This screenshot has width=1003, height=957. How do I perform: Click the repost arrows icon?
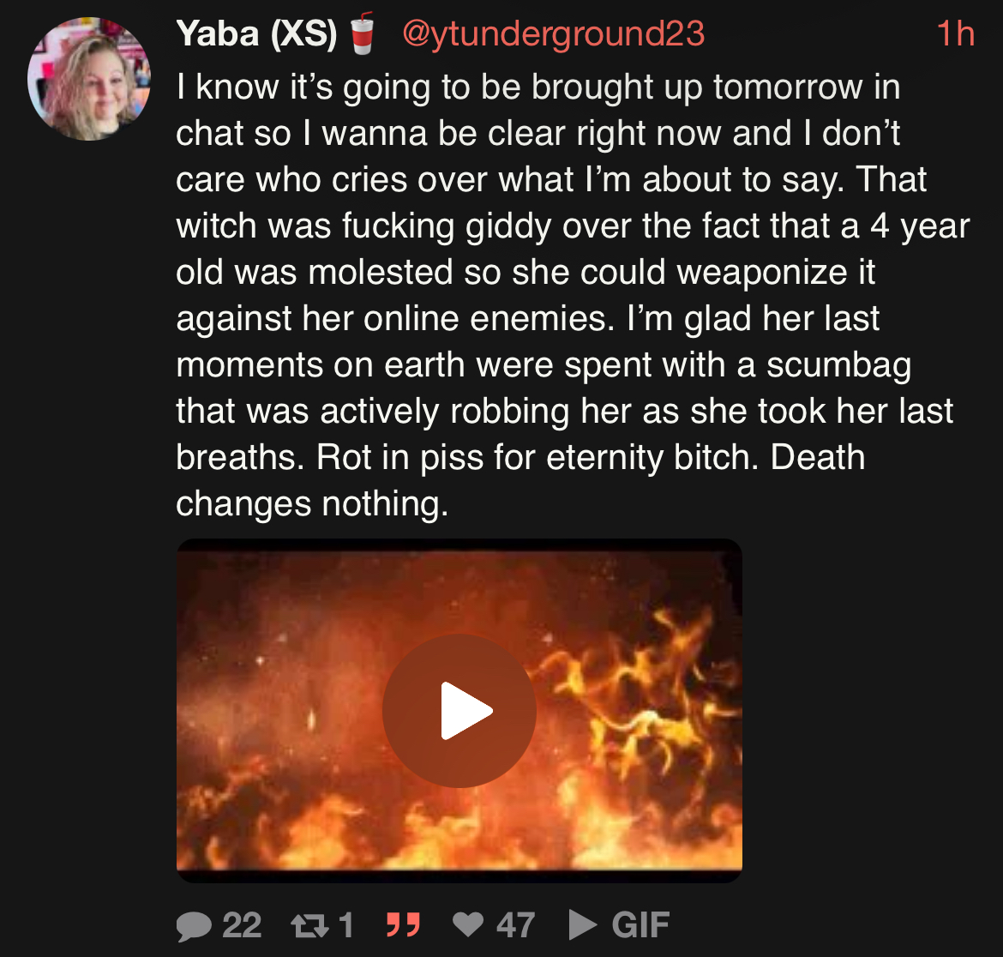pos(309,925)
